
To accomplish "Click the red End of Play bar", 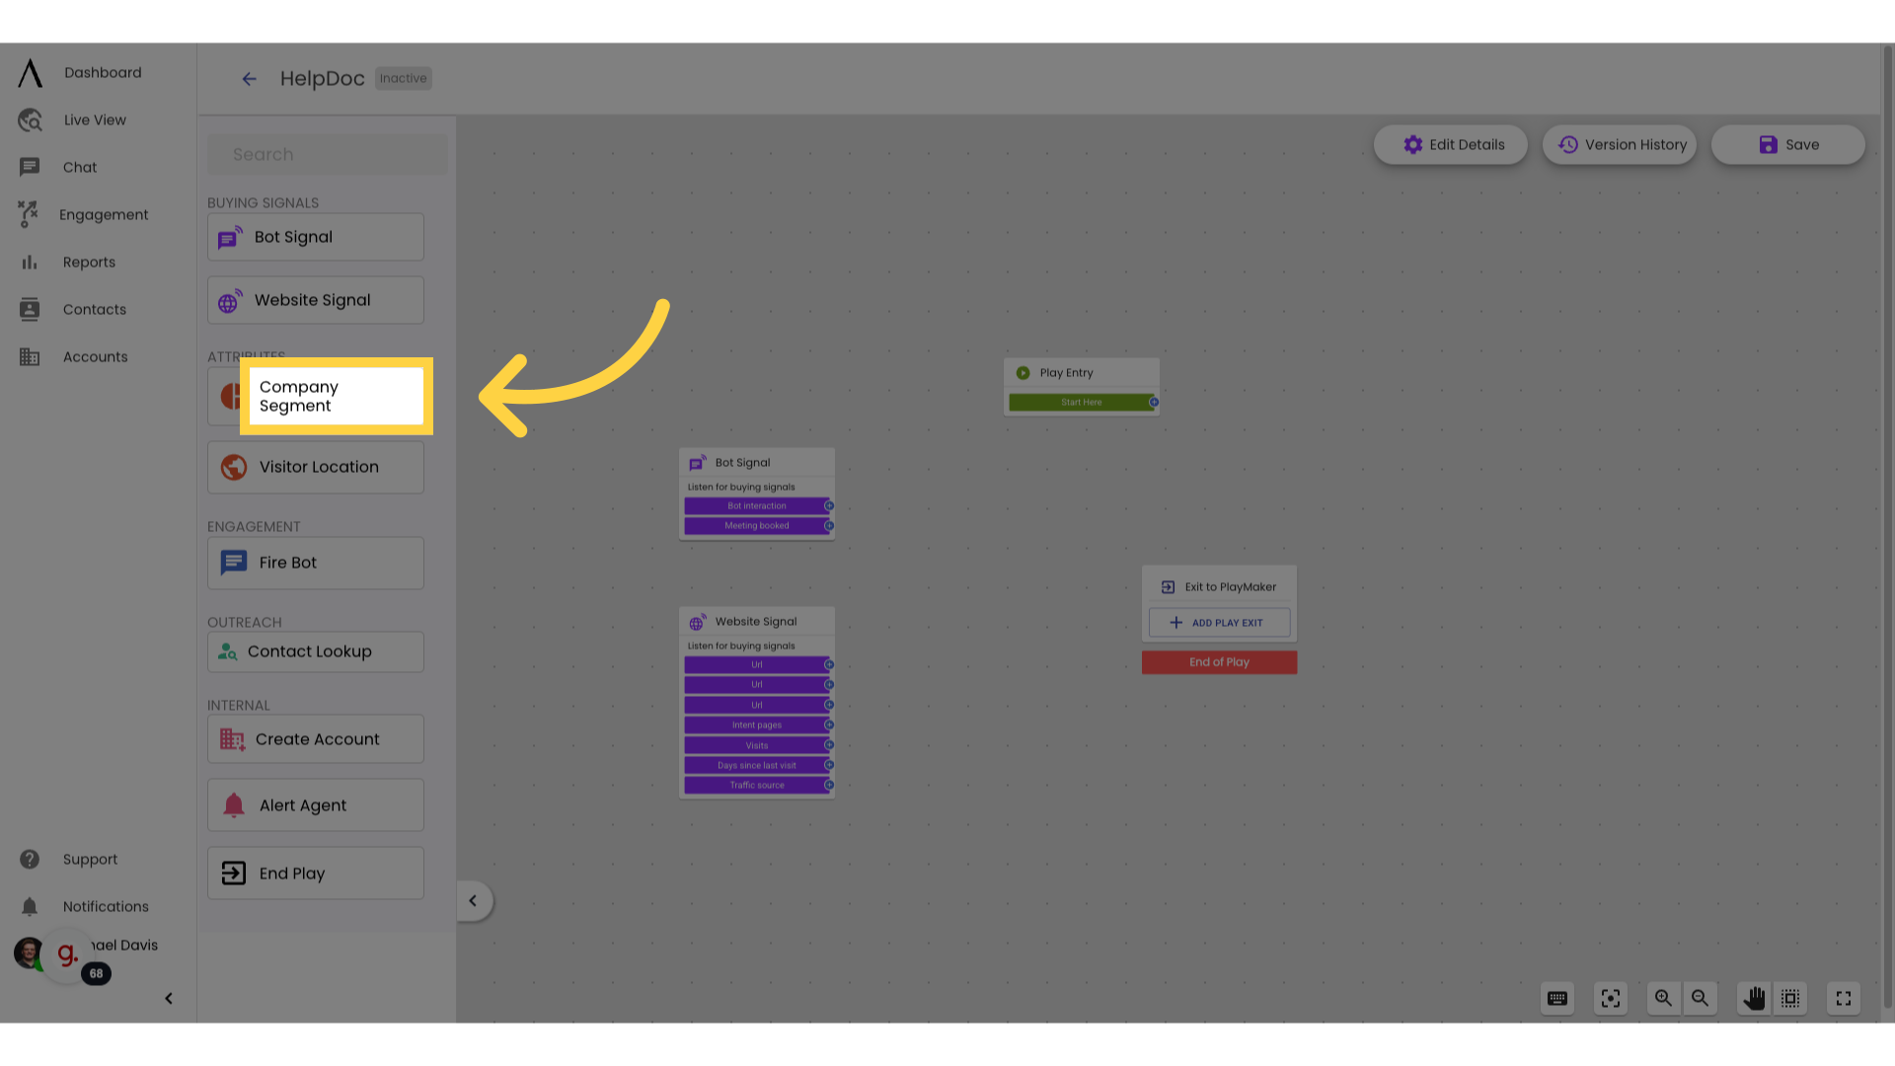I will (x=1220, y=662).
